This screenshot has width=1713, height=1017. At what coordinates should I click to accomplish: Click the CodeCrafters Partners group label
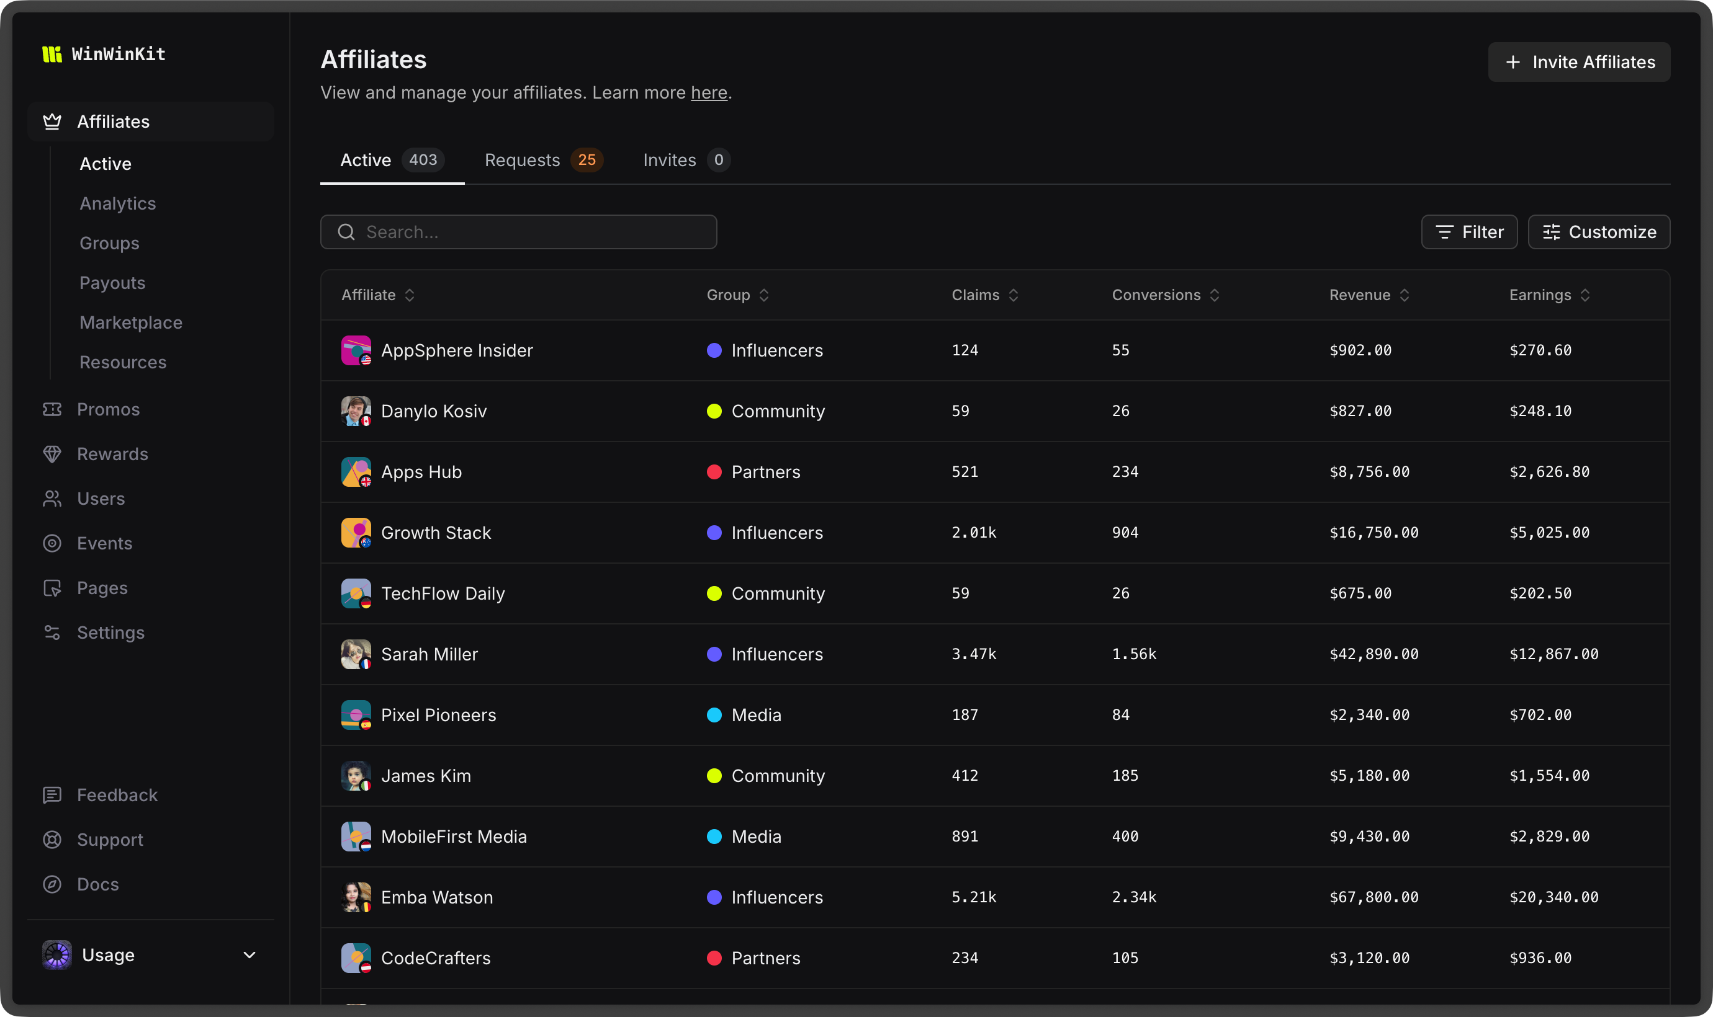click(x=765, y=958)
